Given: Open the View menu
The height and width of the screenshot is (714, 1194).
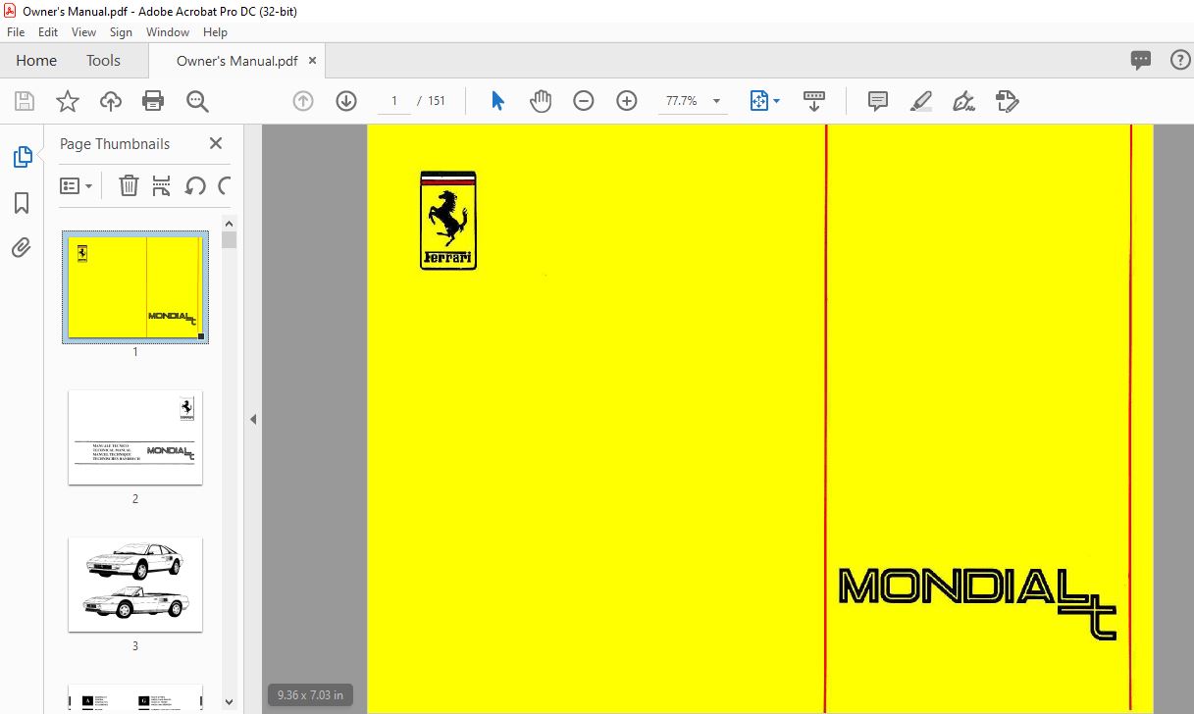Looking at the screenshot, I should point(84,32).
